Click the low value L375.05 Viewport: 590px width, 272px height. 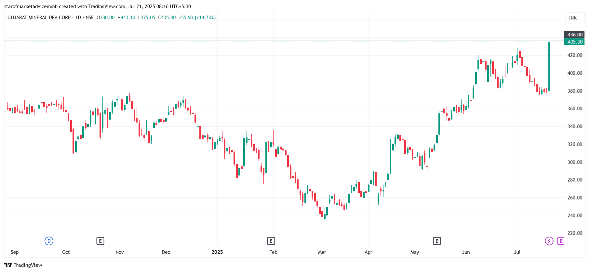[147, 18]
